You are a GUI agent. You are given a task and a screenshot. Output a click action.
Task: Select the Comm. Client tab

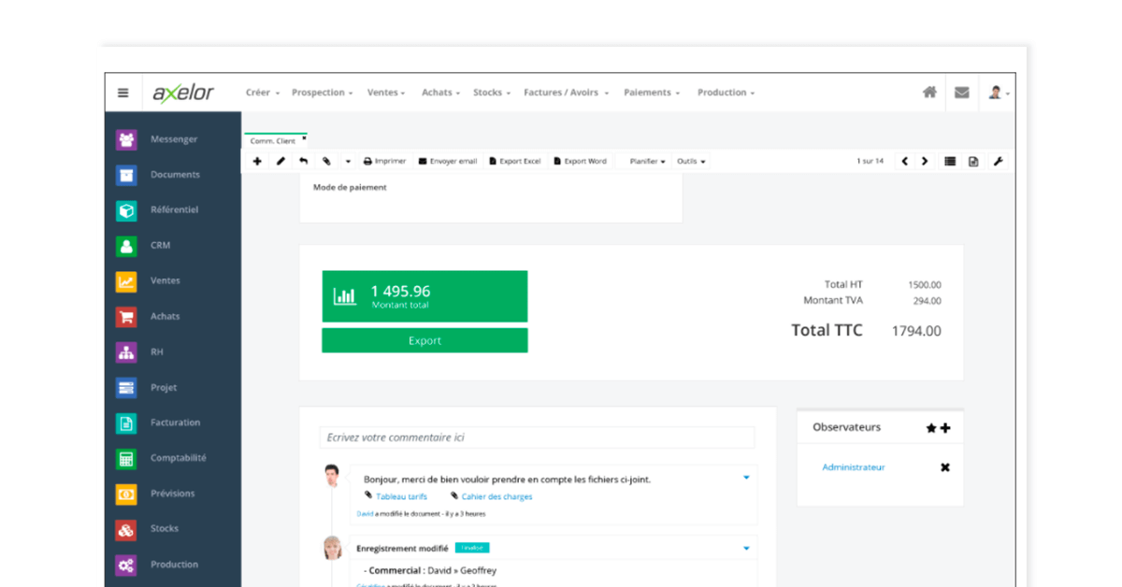pyautogui.click(x=272, y=141)
